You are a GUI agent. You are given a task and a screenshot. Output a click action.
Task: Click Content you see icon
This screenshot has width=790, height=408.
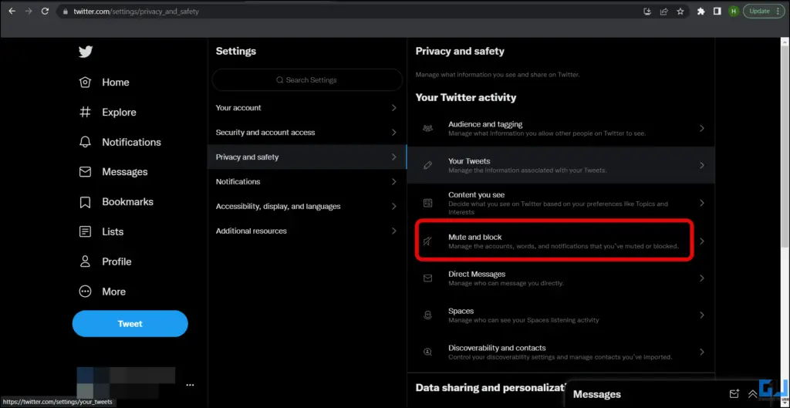tap(427, 203)
